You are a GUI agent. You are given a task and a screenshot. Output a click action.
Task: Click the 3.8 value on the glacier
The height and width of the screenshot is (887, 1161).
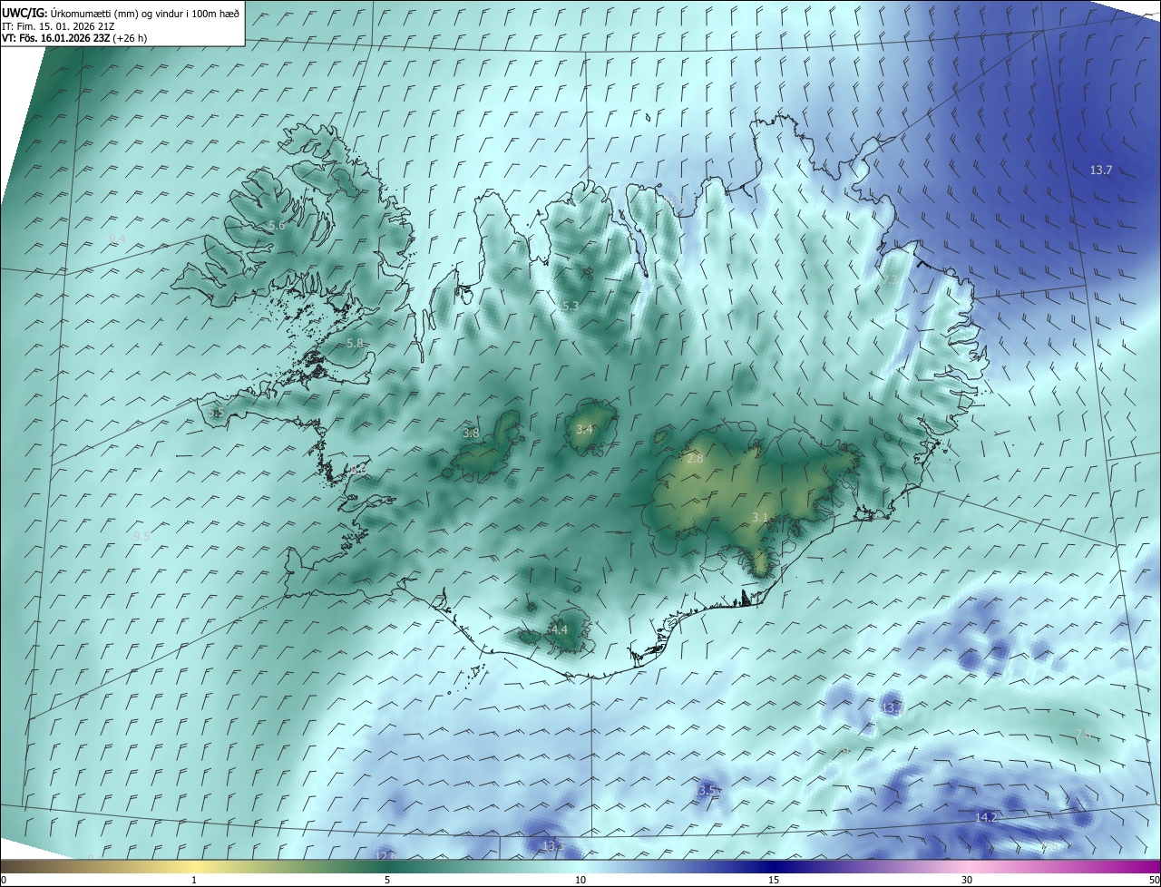point(471,434)
